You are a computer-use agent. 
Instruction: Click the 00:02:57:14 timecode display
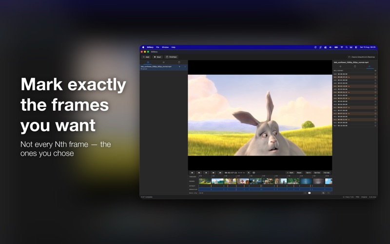click(231, 173)
